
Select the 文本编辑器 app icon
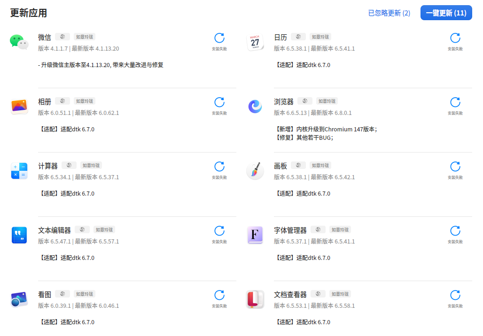tap(19, 235)
